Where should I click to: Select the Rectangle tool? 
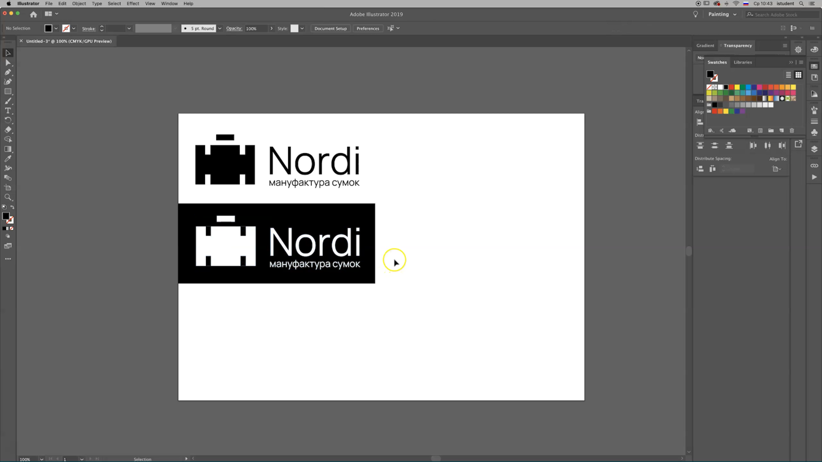[8, 91]
